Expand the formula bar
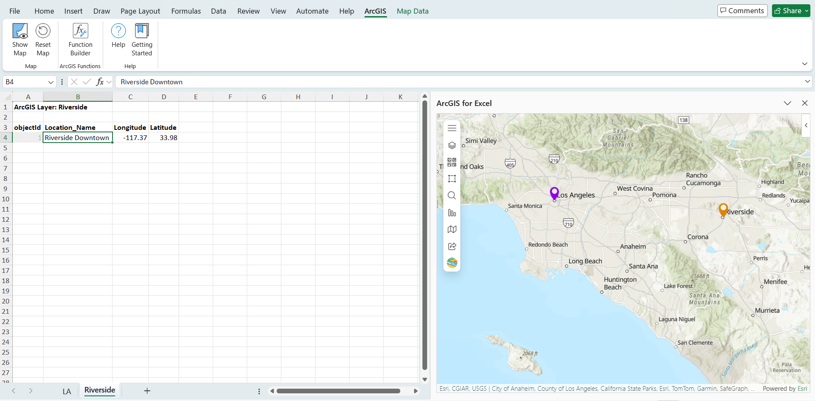 point(807,81)
